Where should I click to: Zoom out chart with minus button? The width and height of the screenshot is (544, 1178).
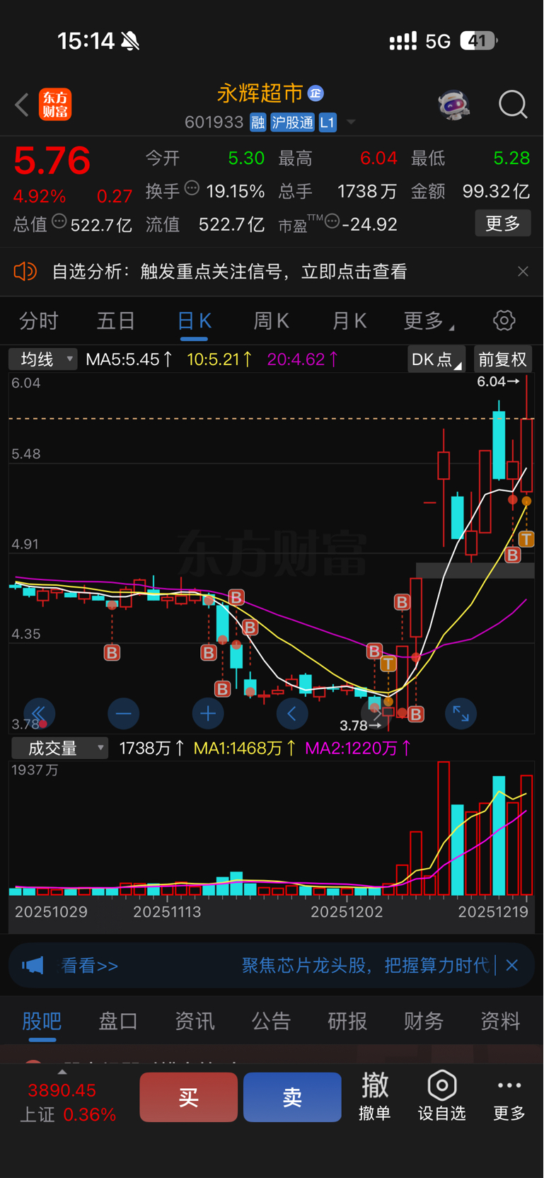click(x=123, y=713)
